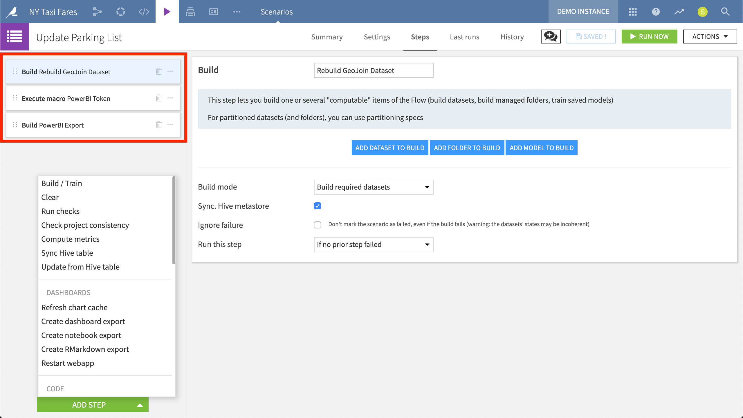743x418 pixels.
Task: Click the green RUN NOW button
Action: point(649,37)
